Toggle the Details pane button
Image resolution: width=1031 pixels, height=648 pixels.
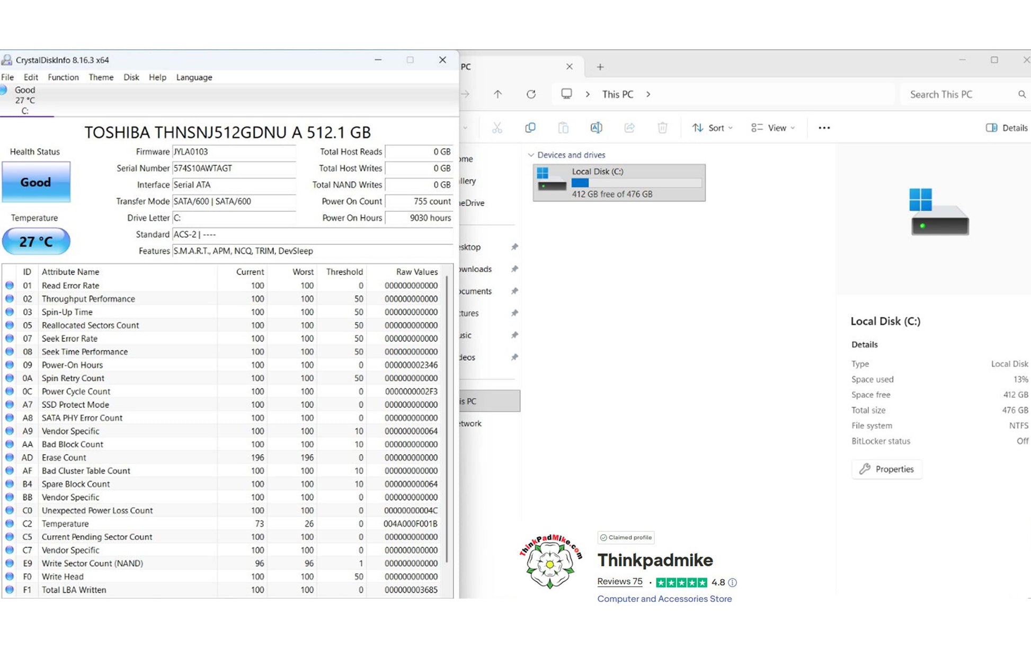click(x=1007, y=128)
